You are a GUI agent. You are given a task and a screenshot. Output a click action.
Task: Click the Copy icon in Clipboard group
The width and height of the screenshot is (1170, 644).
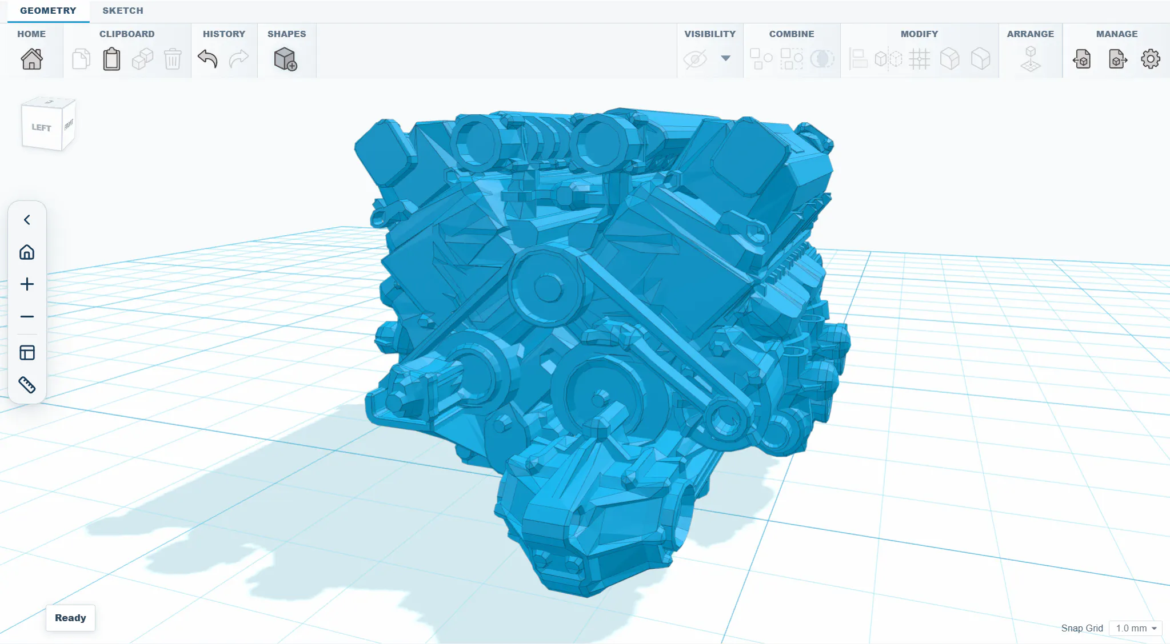tap(81, 59)
